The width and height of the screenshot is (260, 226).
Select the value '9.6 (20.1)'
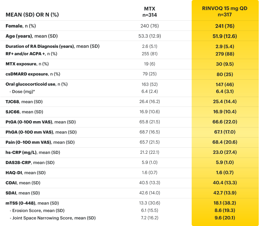pyautogui.click(x=225, y=218)
